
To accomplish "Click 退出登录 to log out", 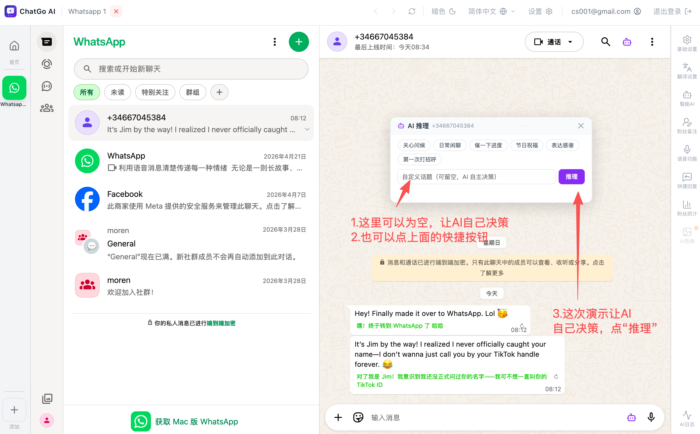I will [x=672, y=12].
